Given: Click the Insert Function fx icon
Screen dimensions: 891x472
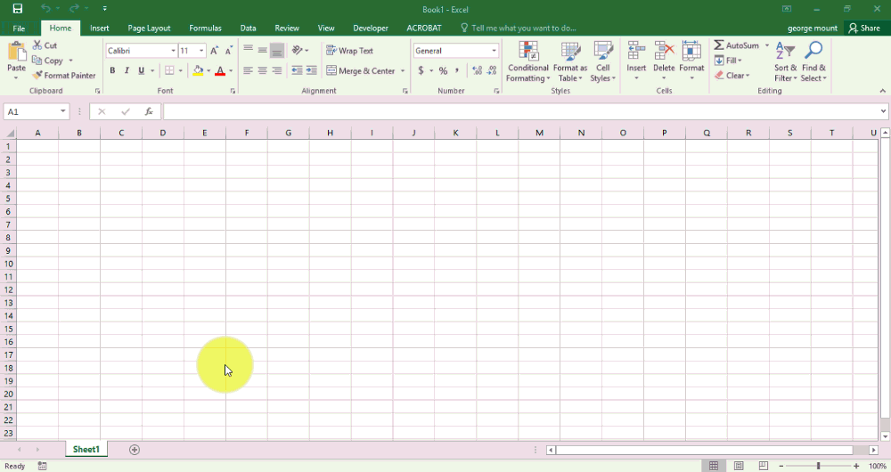Looking at the screenshot, I should coord(149,111).
